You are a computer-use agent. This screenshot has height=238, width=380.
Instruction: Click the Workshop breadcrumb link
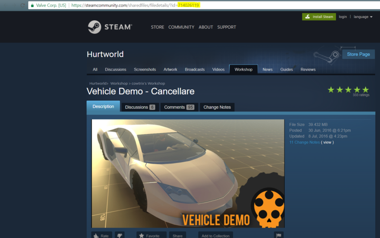pos(119,83)
